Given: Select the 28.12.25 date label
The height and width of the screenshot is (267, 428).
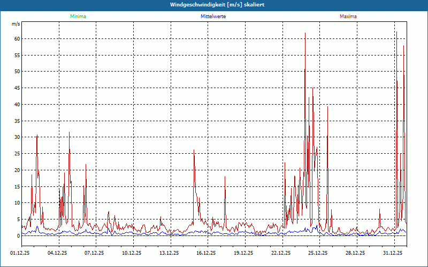Looking at the screenshot, I should tap(355, 253).
